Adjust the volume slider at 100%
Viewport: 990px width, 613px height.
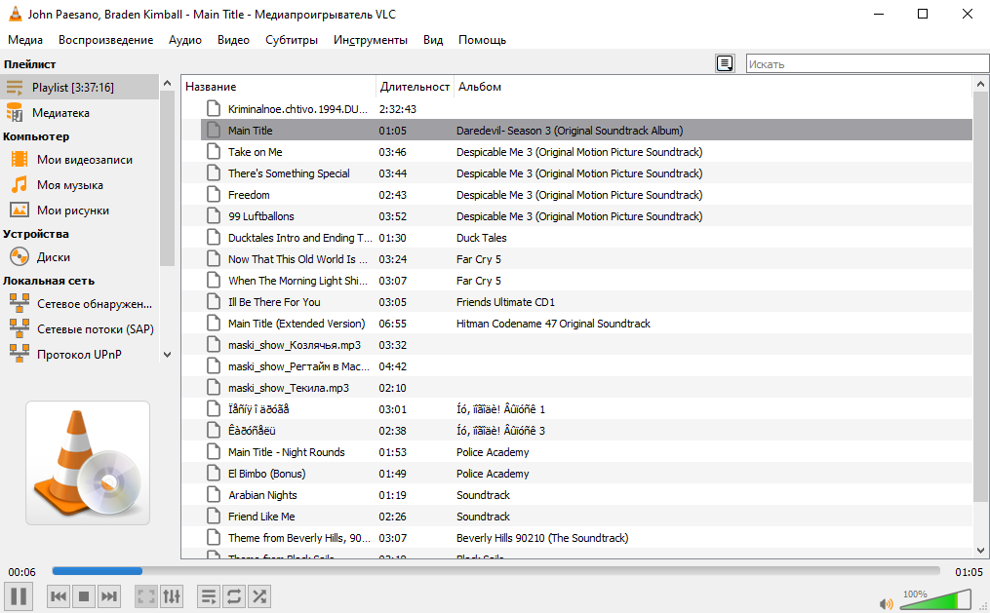(x=934, y=599)
